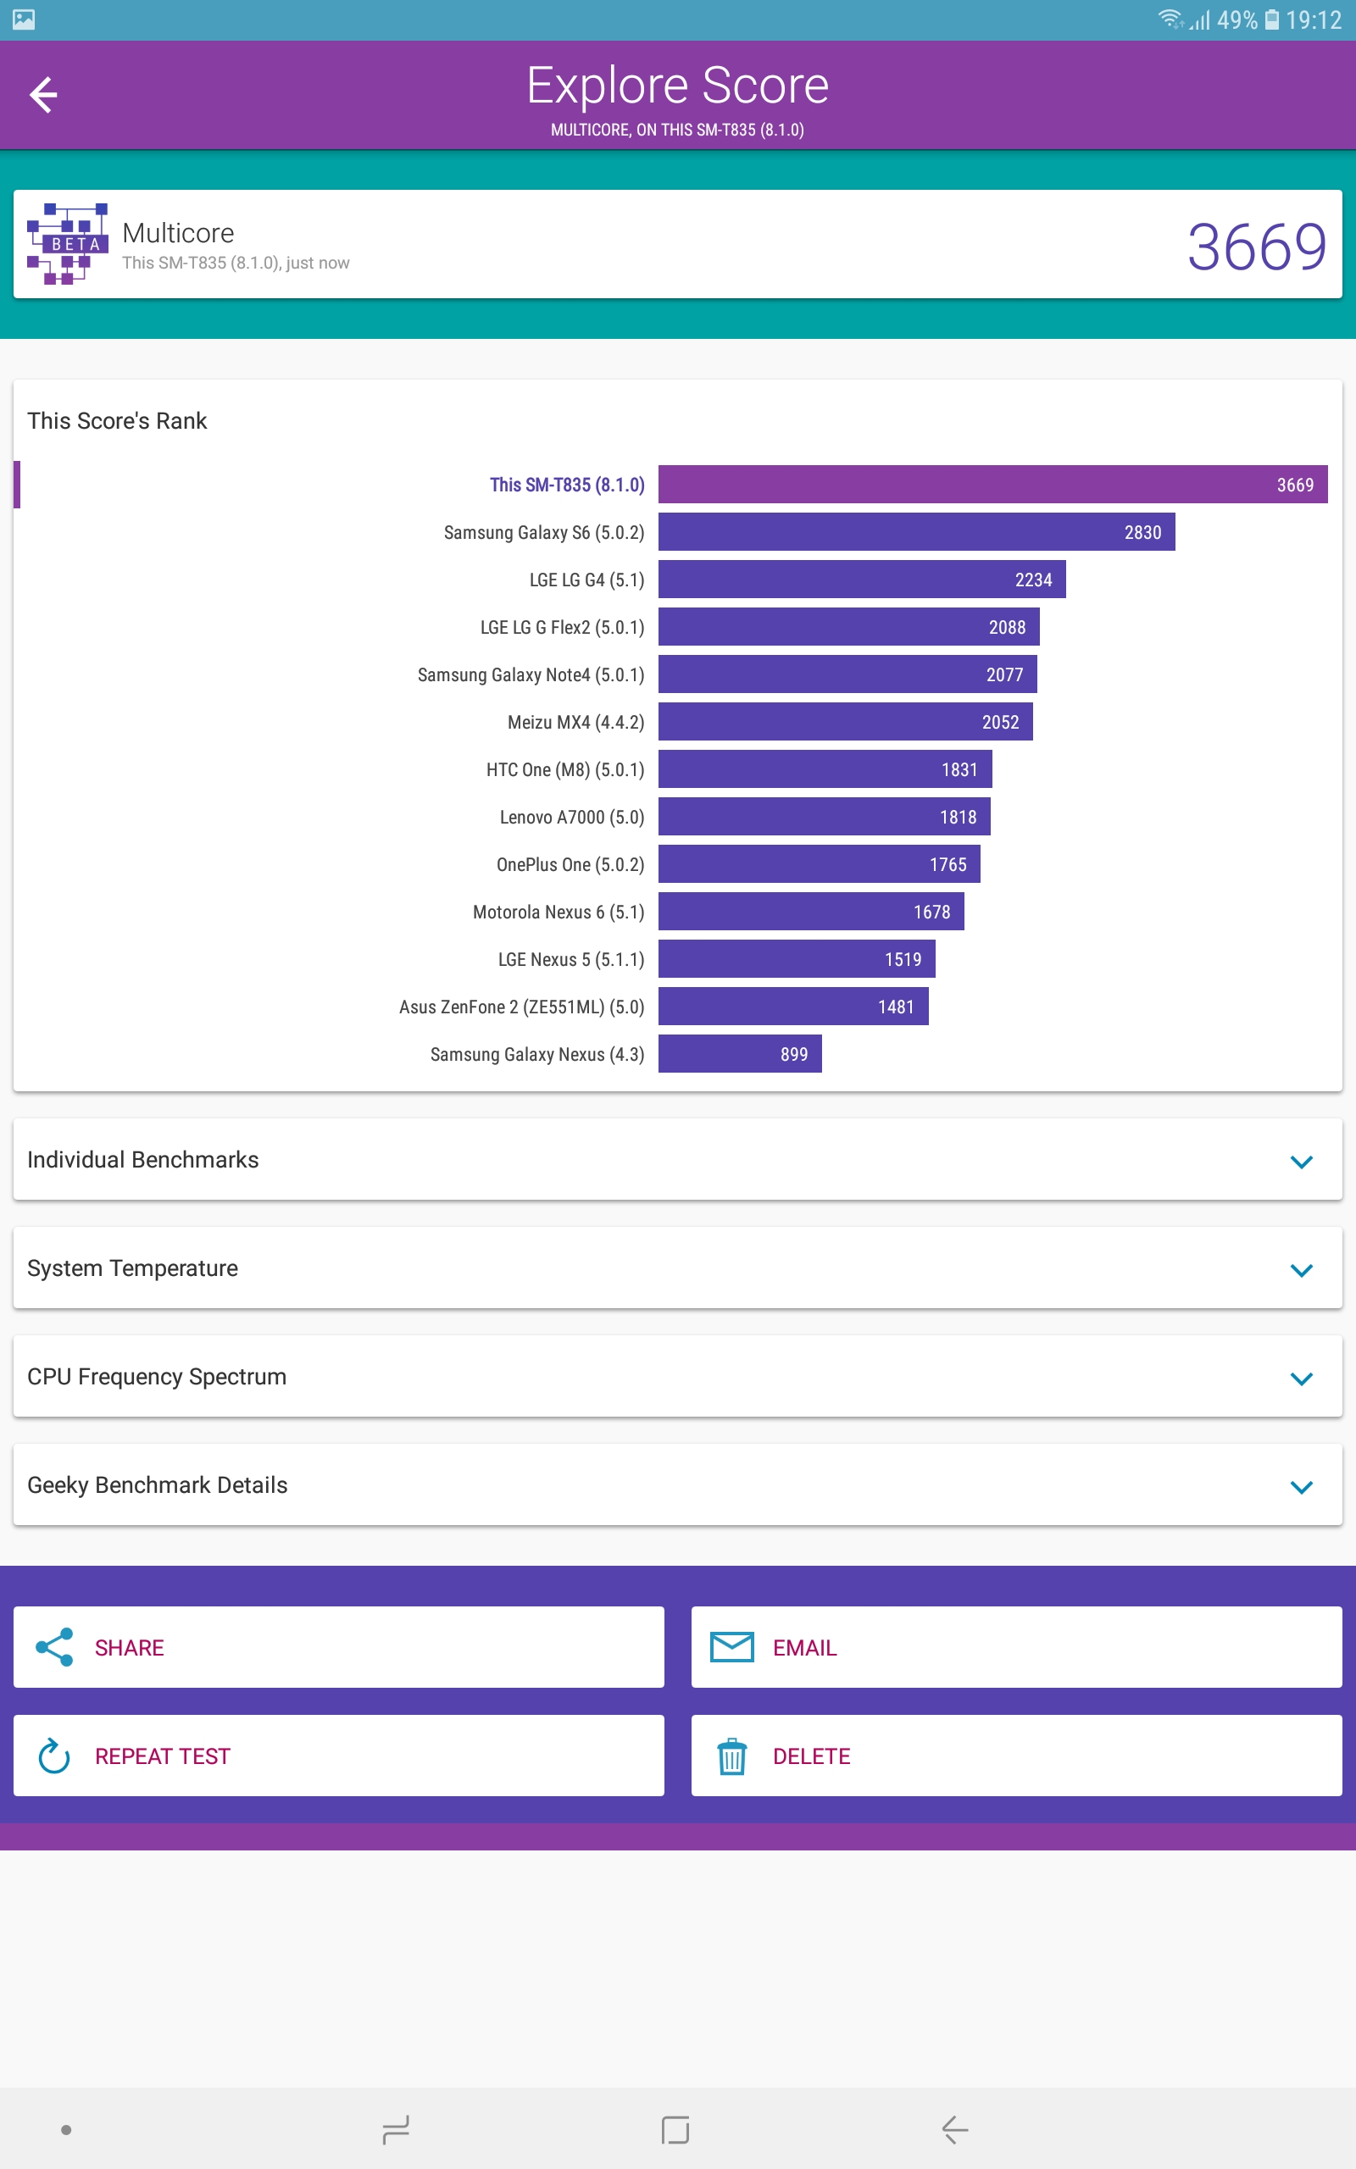
Task: Tap the Meizu MX4 (4.4.2) label
Action: click(x=575, y=723)
